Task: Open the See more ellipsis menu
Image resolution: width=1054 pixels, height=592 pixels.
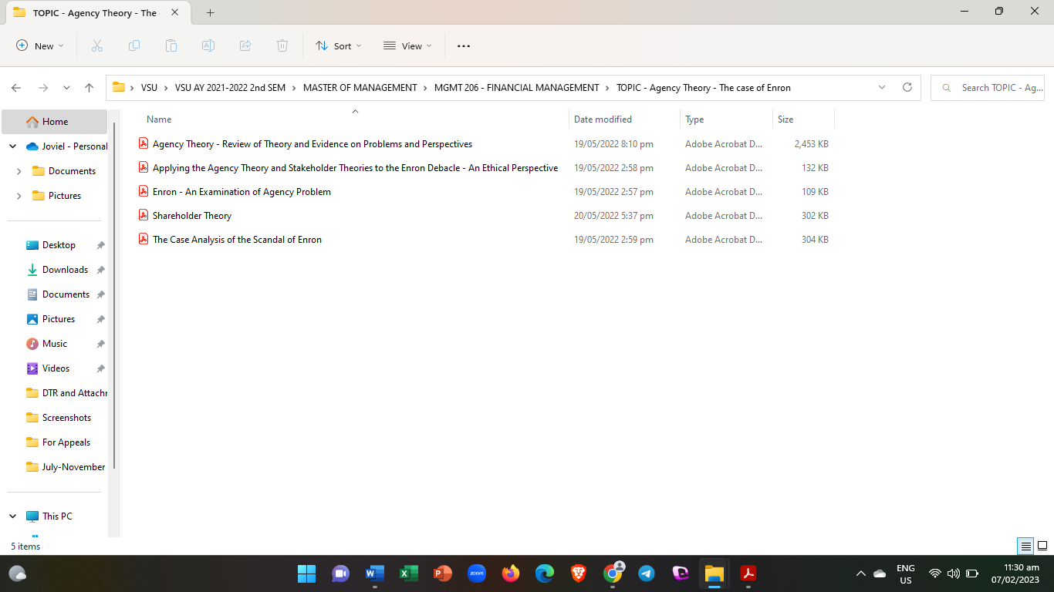Action: point(463,46)
